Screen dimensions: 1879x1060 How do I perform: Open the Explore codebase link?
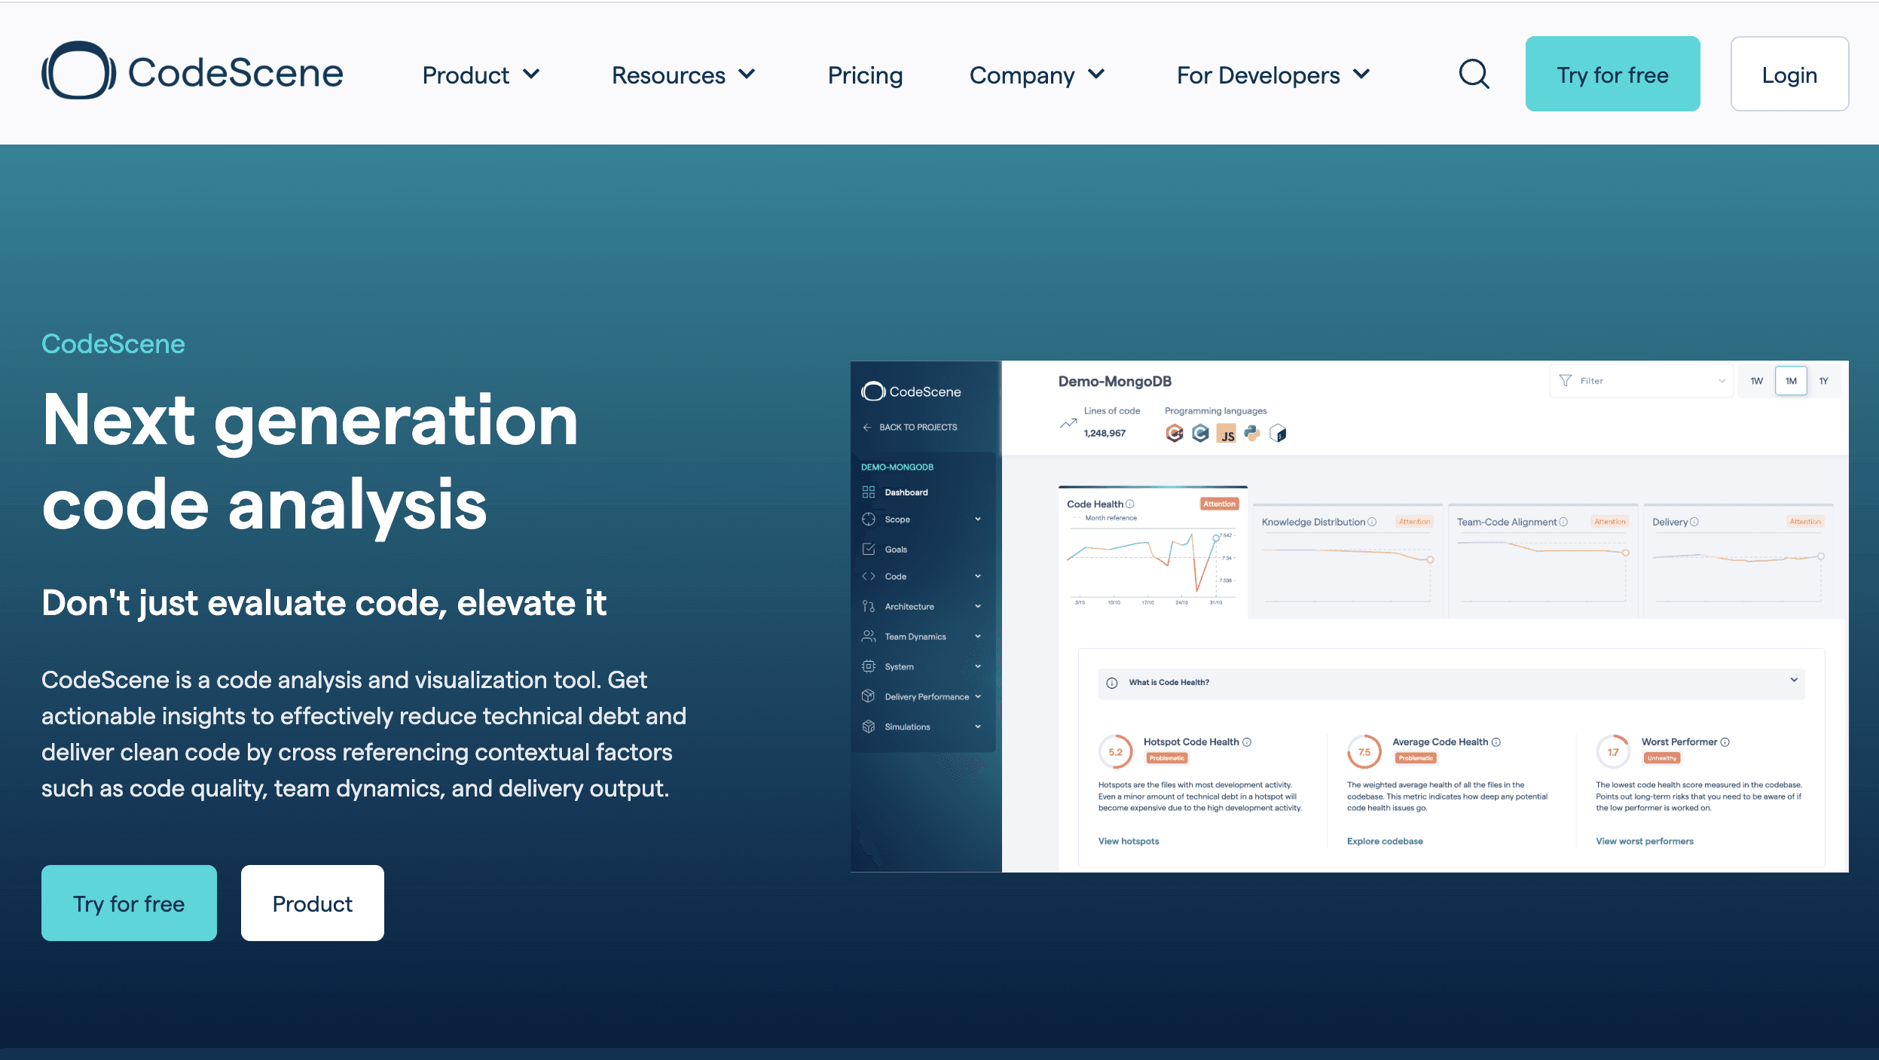click(x=1385, y=842)
